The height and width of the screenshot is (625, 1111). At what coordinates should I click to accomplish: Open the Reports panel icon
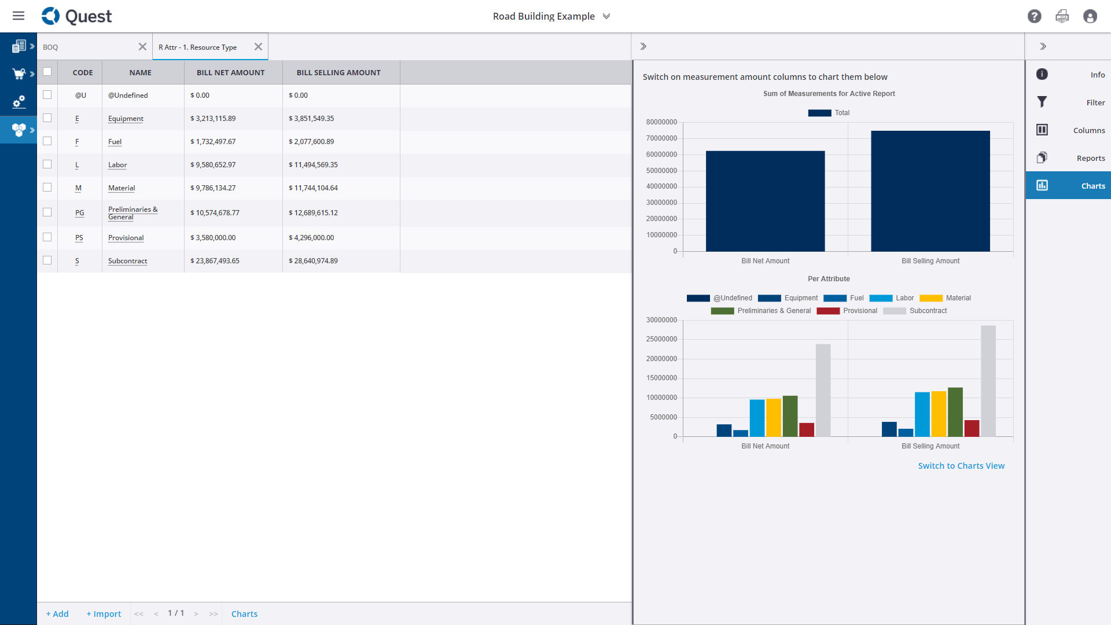click(x=1042, y=158)
